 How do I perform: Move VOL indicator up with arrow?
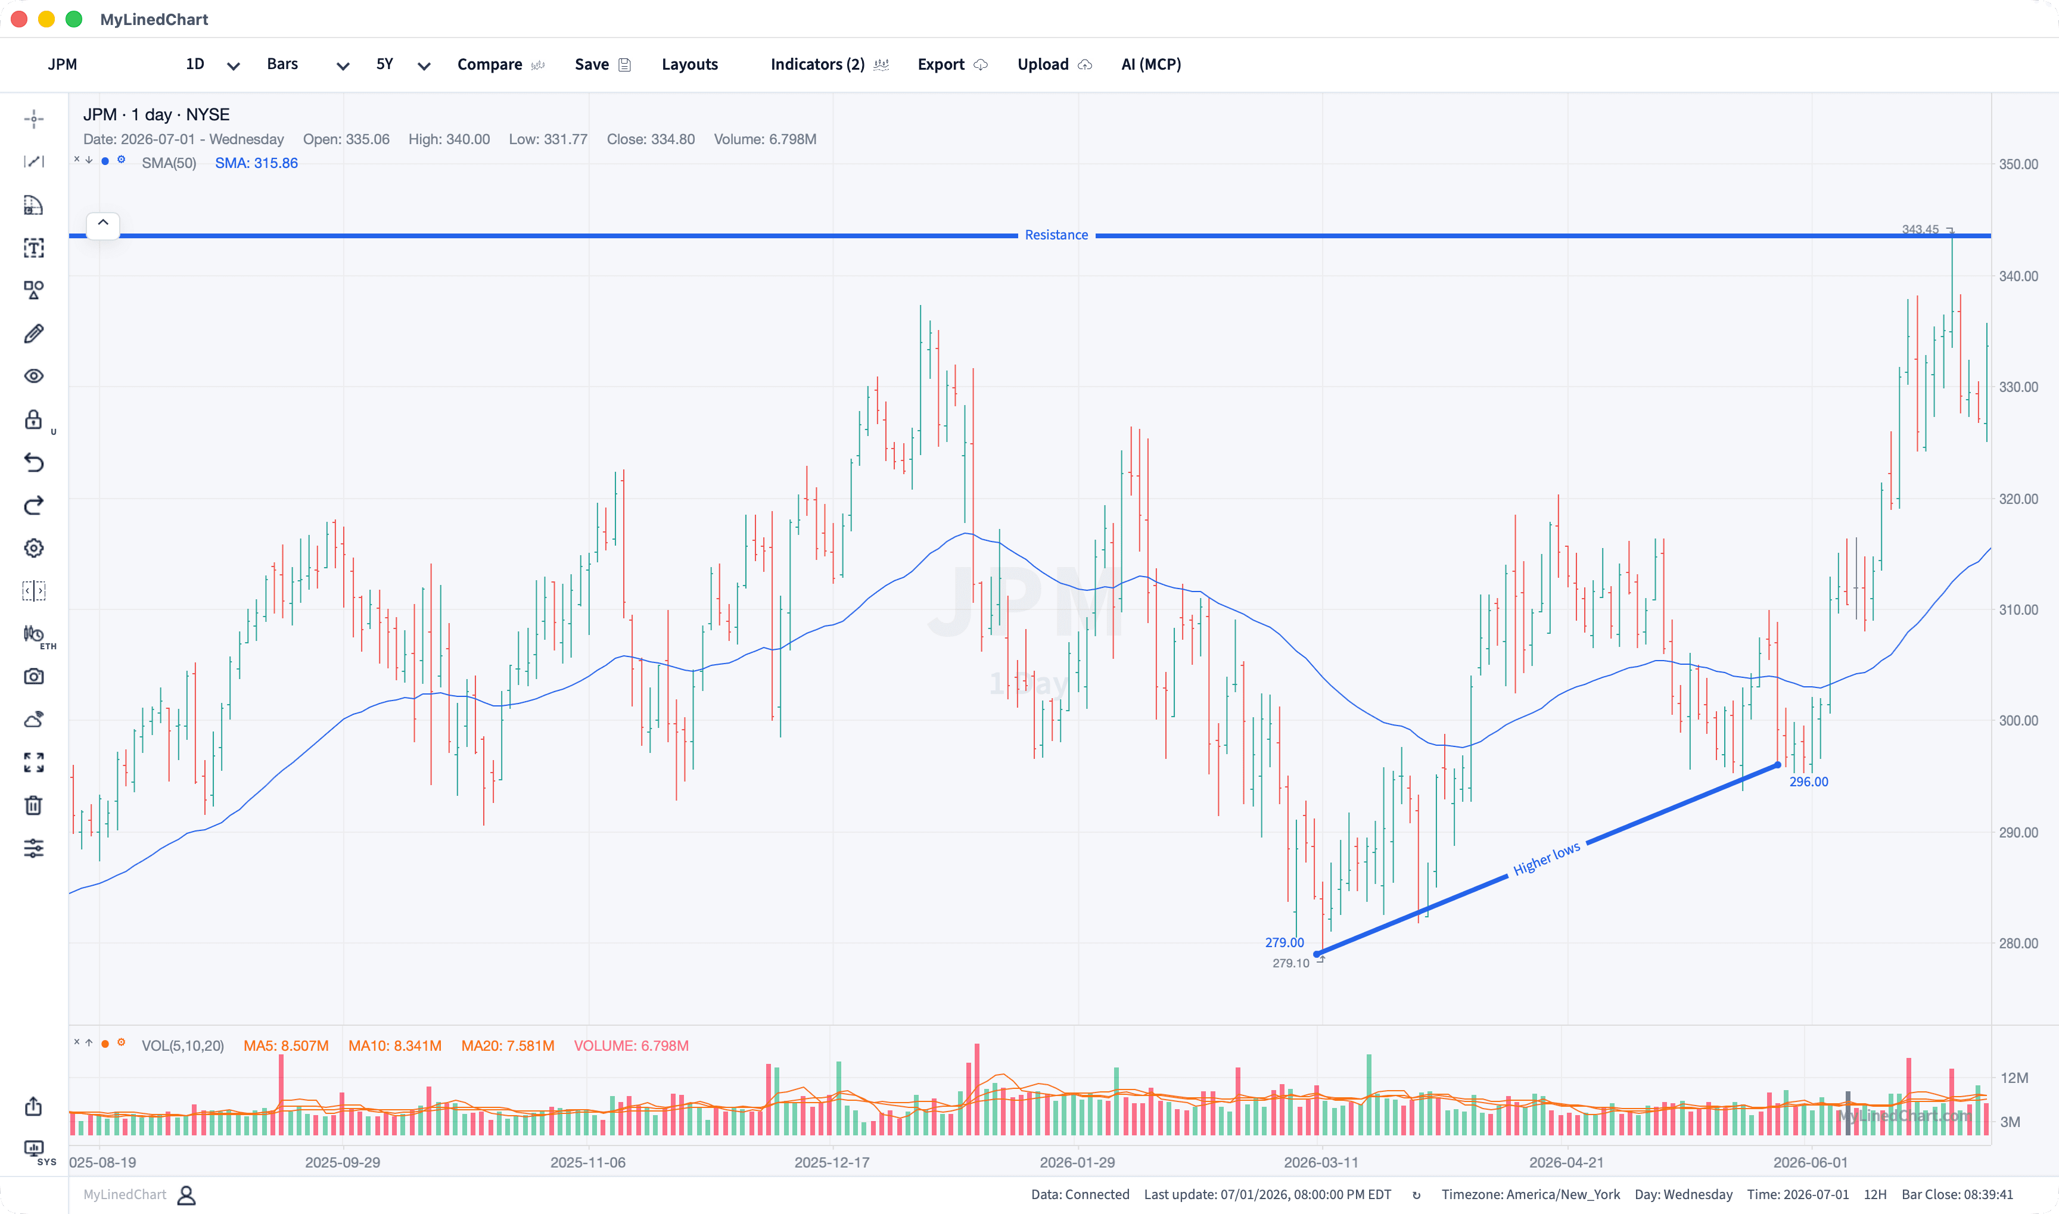click(89, 1042)
